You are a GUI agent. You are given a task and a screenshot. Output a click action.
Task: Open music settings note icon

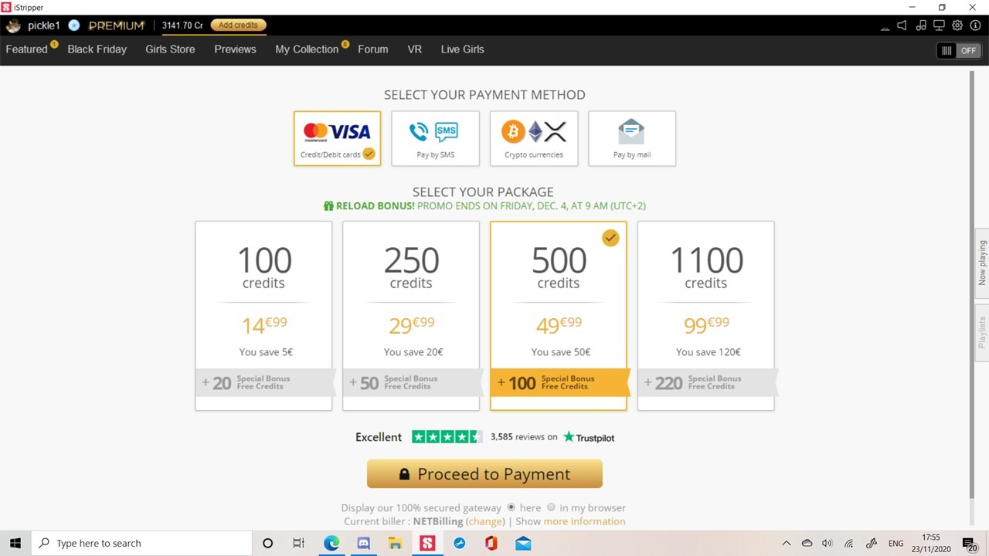coord(921,25)
